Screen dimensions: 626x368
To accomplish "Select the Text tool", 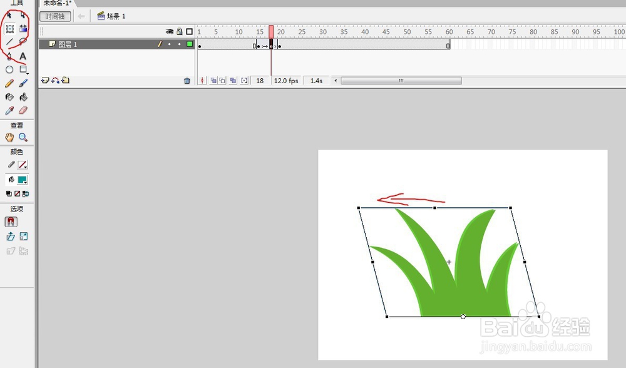I will (23, 56).
